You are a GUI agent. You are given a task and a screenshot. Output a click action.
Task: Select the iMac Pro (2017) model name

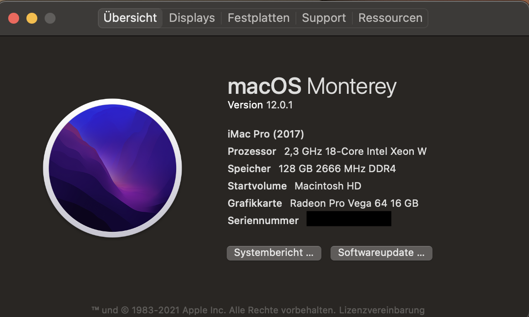pos(265,134)
